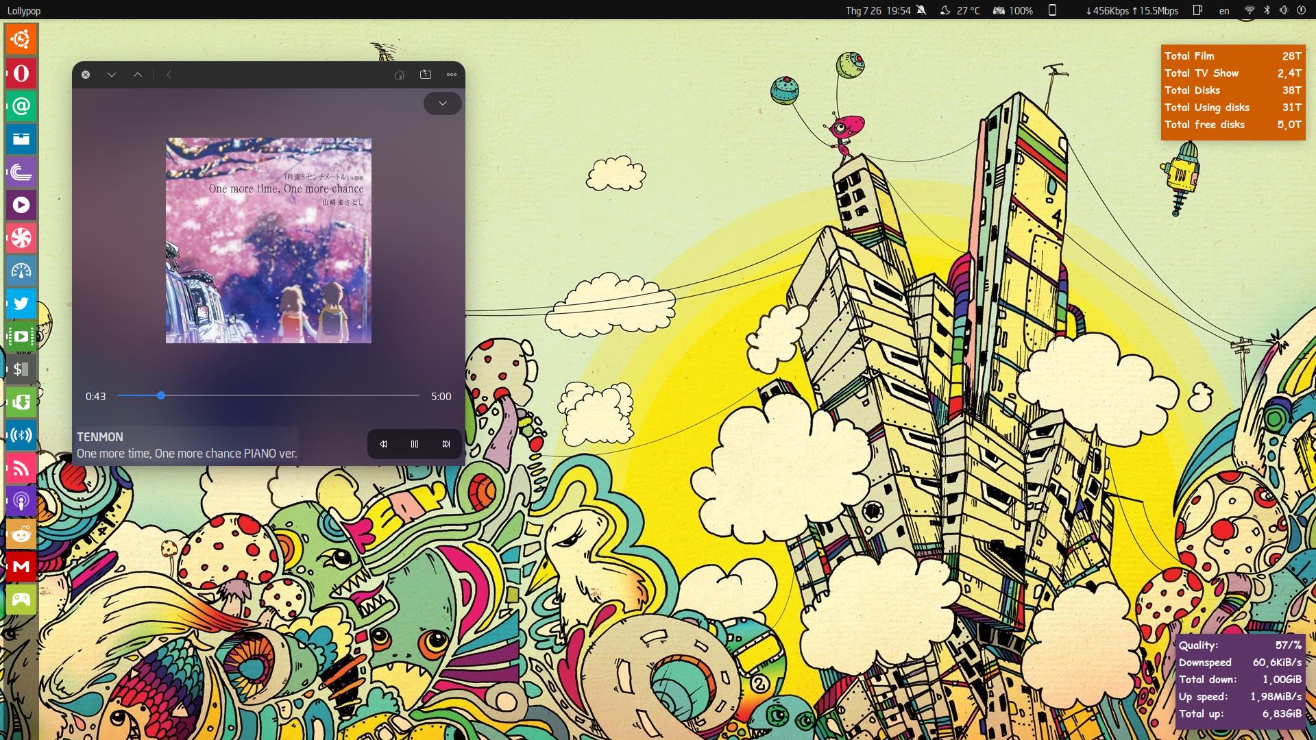1316x740 pixels.
Task: Open the green game controller dock icon
Action: pos(21,599)
